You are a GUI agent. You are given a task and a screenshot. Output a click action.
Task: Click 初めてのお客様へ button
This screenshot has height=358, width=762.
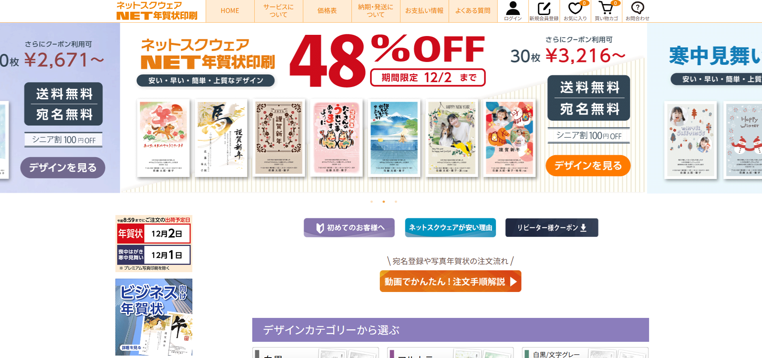click(349, 228)
